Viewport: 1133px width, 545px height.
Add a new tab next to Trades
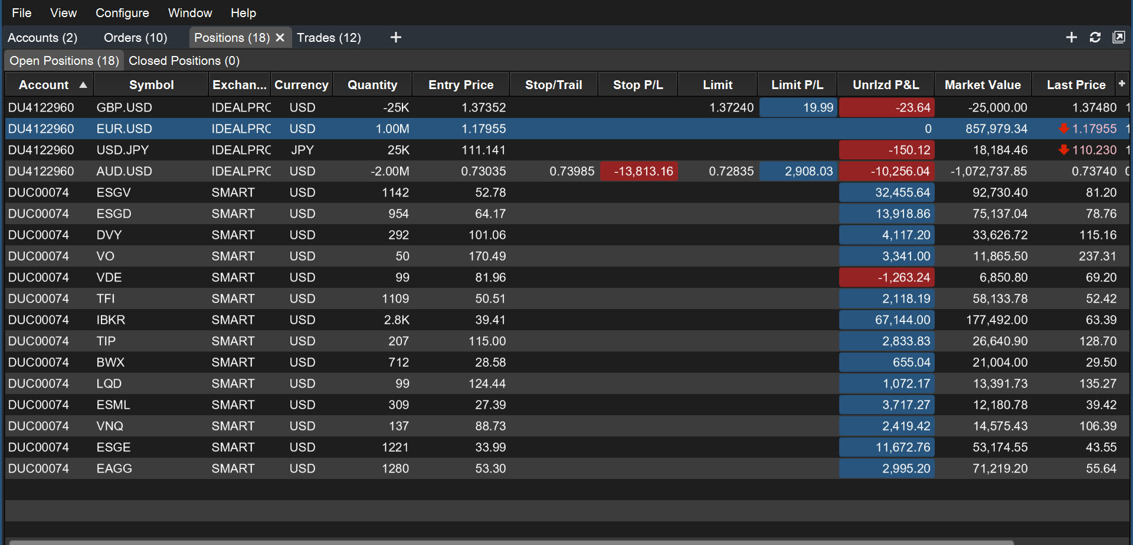(x=396, y=38)
